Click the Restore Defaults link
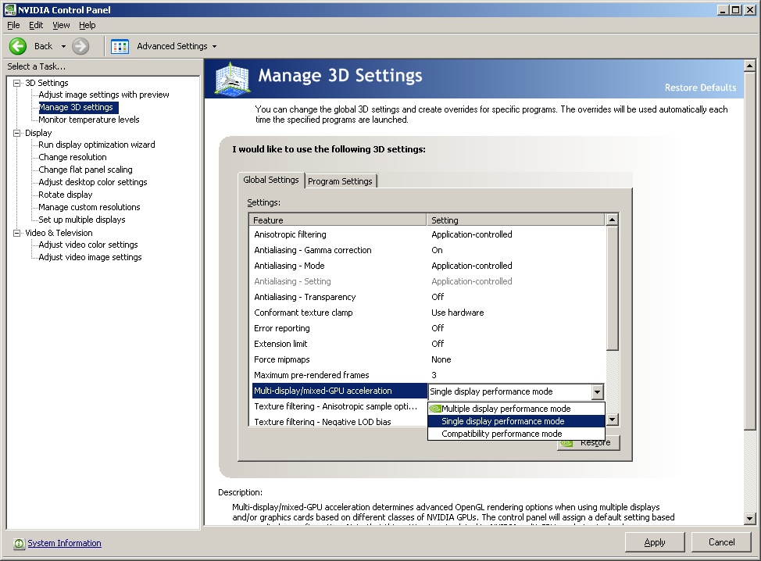 coord(700,88)
